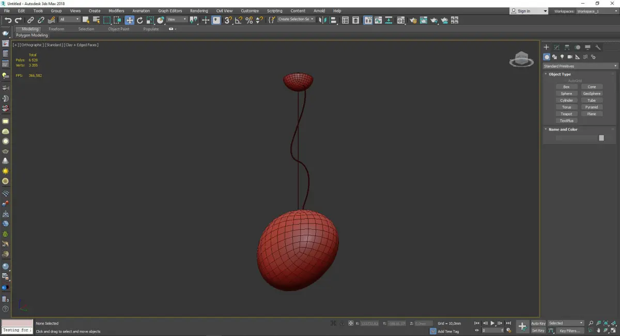This screenshot has height=336, width=620.
Task: Open the Workspaces dropdown list
Action: [x=597, y=11]
